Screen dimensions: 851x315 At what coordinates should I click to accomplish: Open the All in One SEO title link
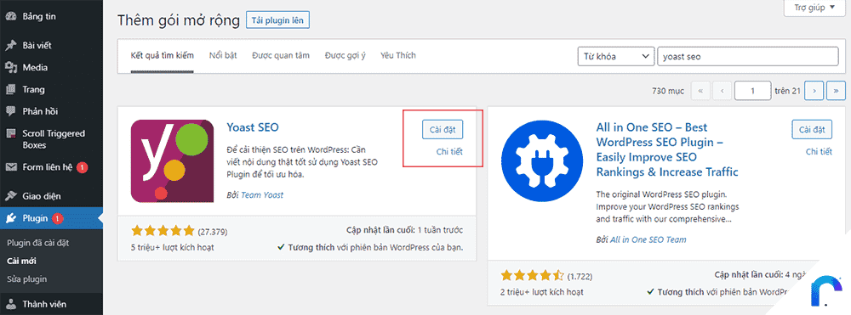(x=667, y=150)
